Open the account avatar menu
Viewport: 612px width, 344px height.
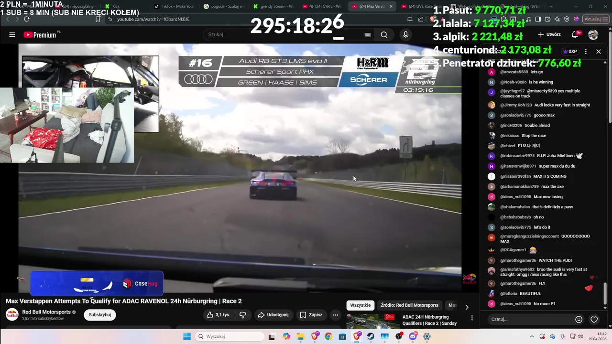click(593, 35)
